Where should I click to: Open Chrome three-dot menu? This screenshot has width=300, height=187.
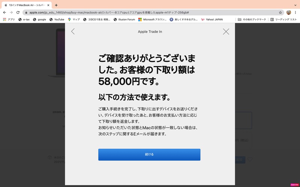pos(295,12)
